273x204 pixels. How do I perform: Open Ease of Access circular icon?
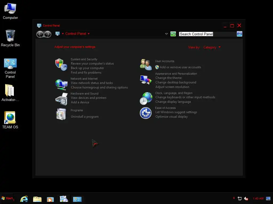click(x=146, y=113)
